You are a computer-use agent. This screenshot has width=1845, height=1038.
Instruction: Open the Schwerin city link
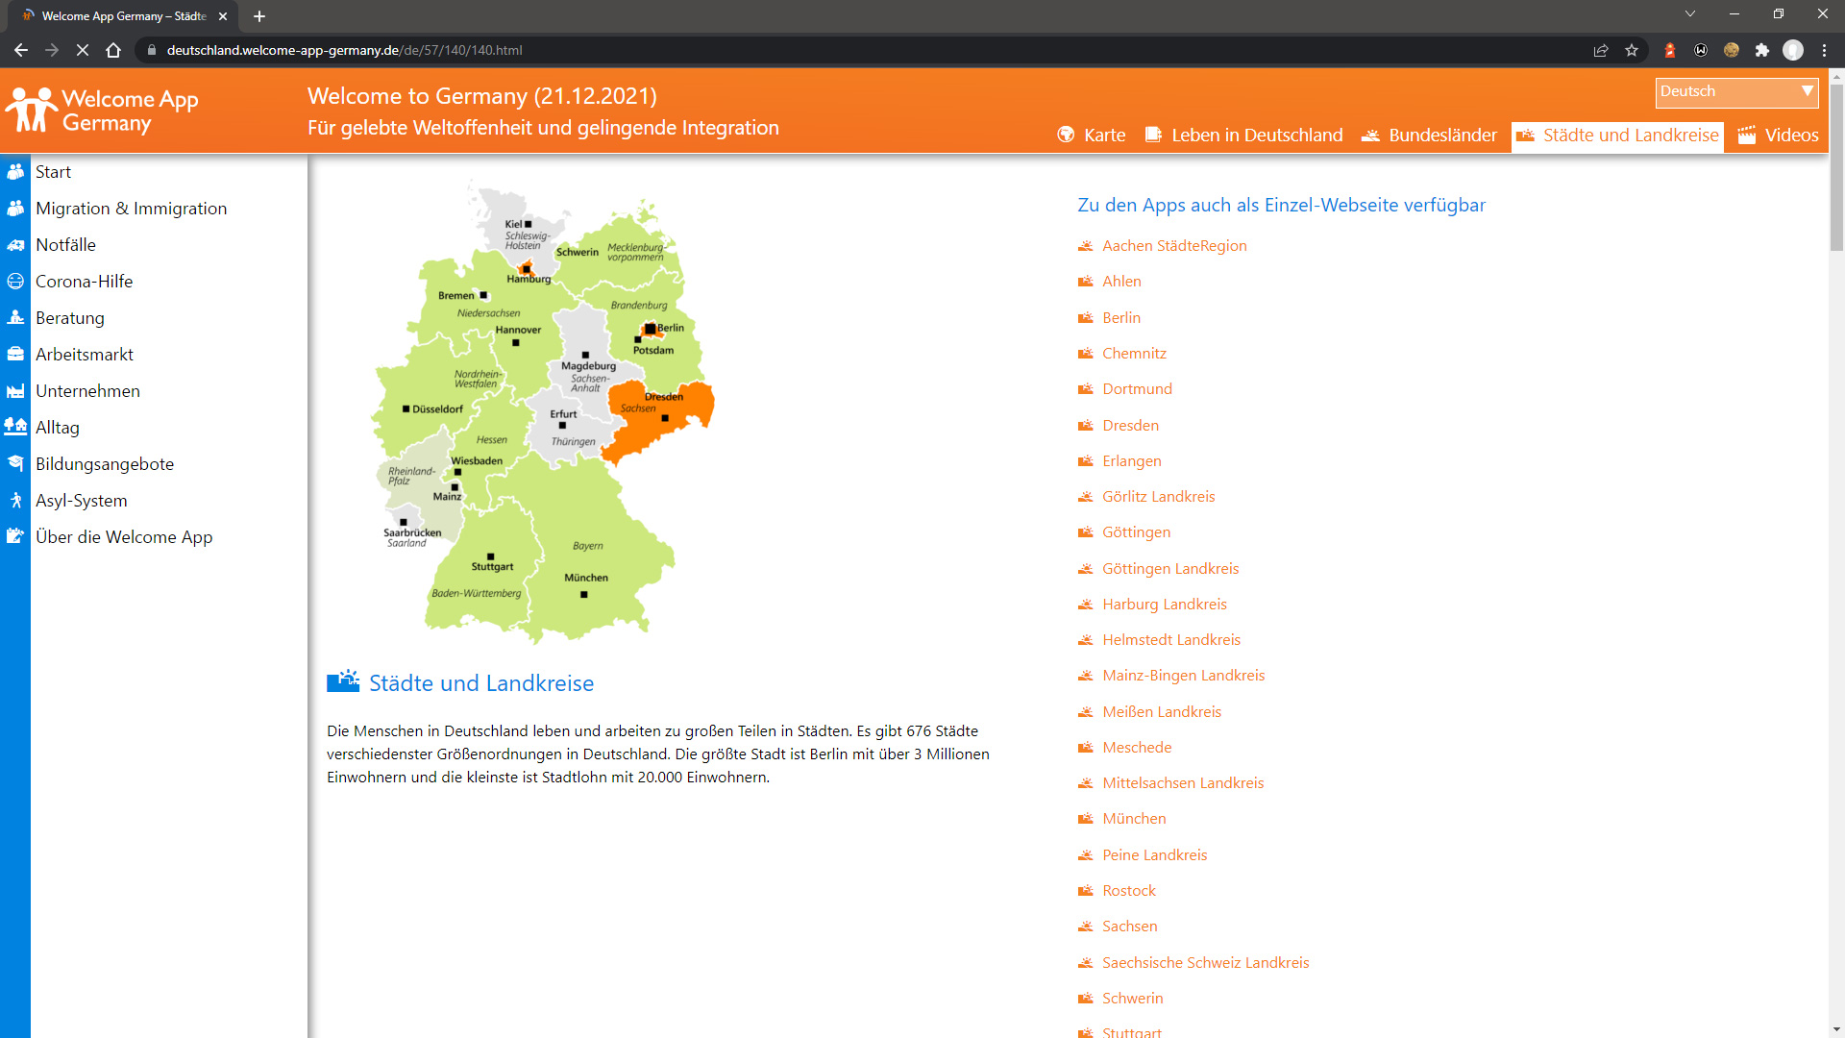point(1132,999)
